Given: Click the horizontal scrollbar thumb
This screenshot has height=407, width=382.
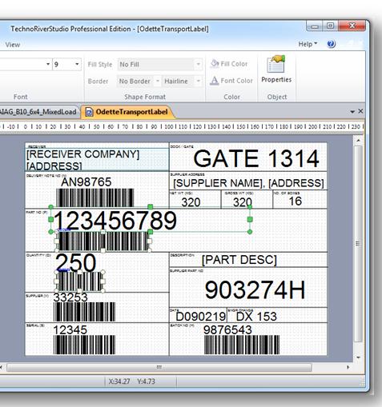Looking at the screenshot, I should tap(159, 368).
